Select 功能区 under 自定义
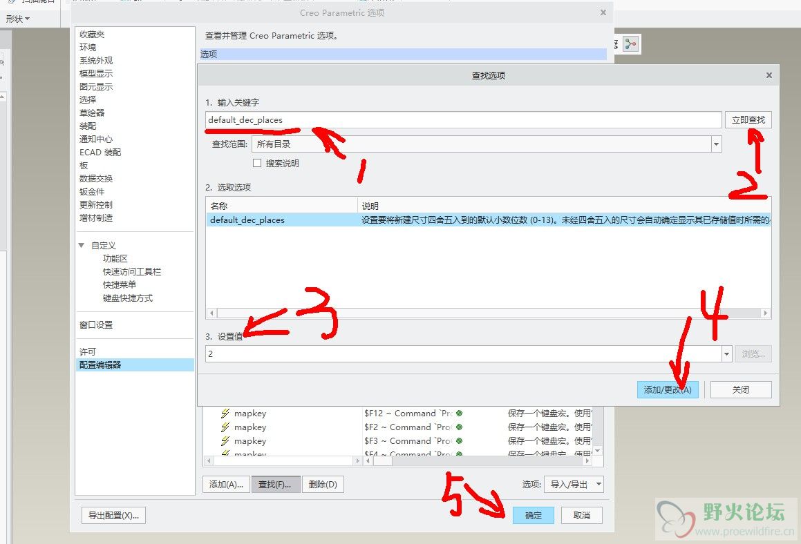 click(115, 258)
